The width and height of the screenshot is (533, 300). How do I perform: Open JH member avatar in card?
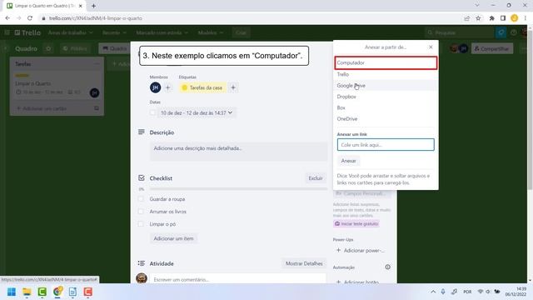(156, 87)
